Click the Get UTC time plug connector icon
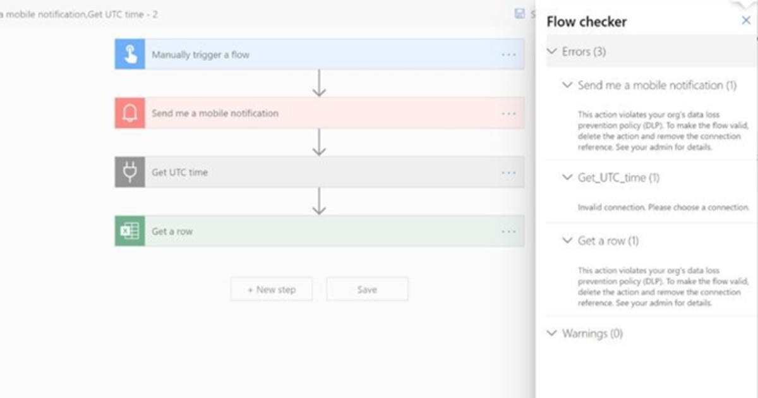 pos(129,172)
